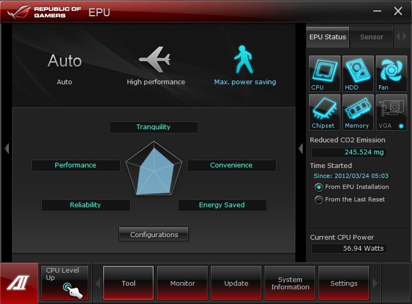Minimize the EPU window
This screenshot has height=304, width=412.
click(x=377, y=11)
